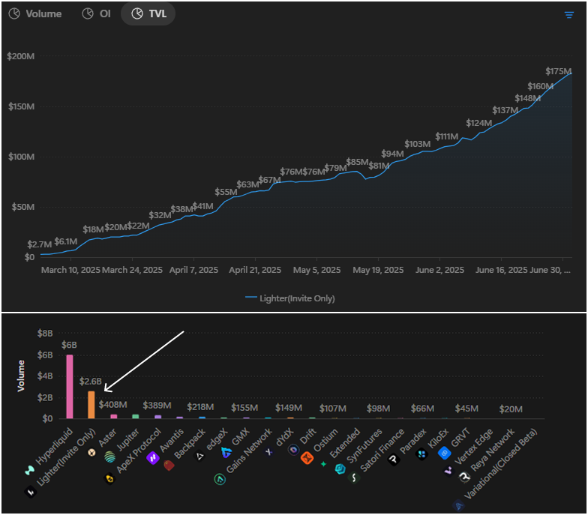
Task: Click the blue GRVT logo icon
Action: click(444, 453)
